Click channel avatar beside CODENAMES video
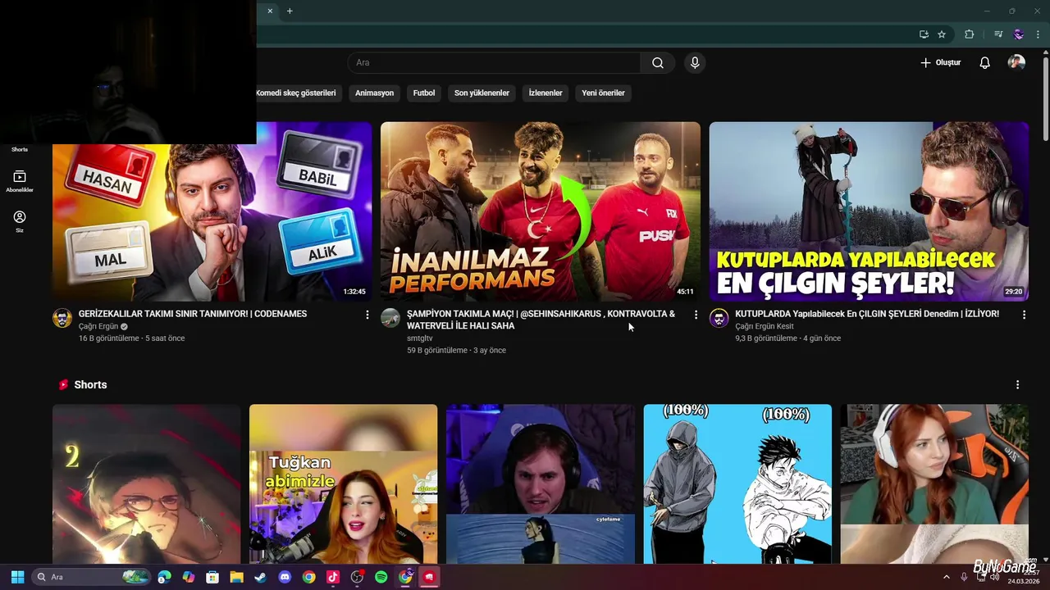The height and width of the screenshot is (590, 1050). click(x=62, y=318)
